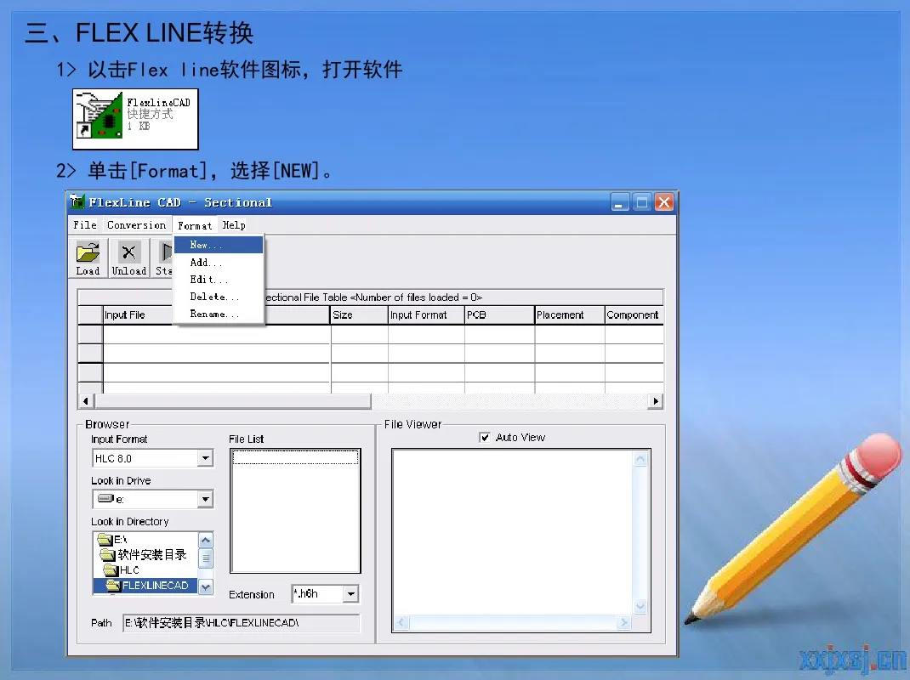Click the Path text field
This screenshot has width=910, height=680.
tap(242, 622)
